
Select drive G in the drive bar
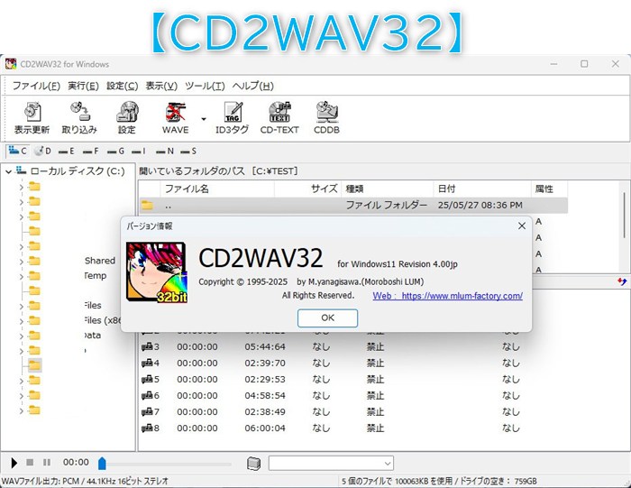[116, 151]
